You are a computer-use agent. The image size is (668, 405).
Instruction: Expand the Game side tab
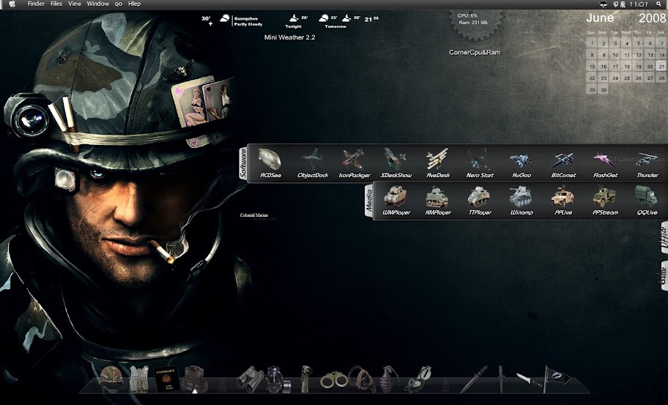[x=664, y=276]
